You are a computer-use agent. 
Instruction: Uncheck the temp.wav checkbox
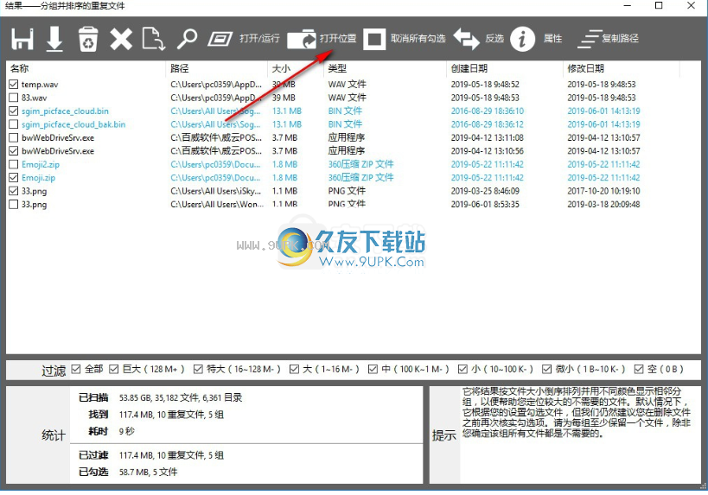coord(14,85)
